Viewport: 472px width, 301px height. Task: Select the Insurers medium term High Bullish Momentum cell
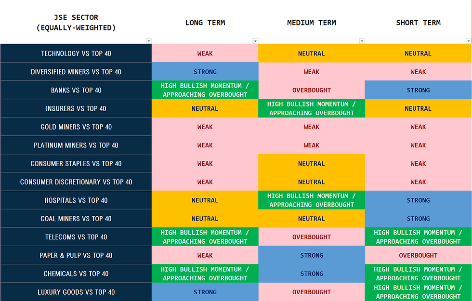312,108
